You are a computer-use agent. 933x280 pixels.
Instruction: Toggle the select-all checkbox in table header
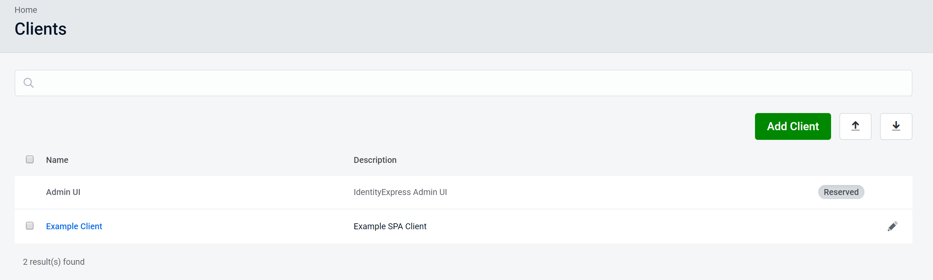coord(30,159)
